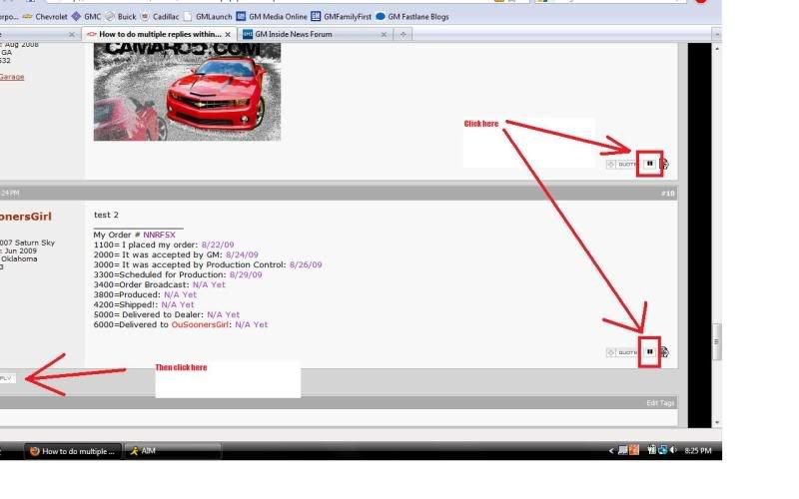The width and height of the screenshot is (799, 499).
Task: Click Quote button on the test 2 post
Action: (x=623, y=352)
